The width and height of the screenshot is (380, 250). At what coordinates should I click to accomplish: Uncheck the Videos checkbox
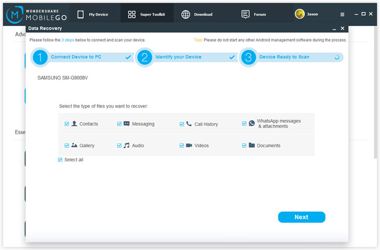click(182, 146)
